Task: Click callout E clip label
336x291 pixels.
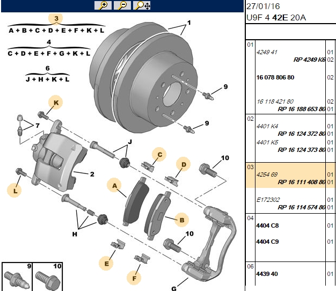Action: tap(106, 264)
